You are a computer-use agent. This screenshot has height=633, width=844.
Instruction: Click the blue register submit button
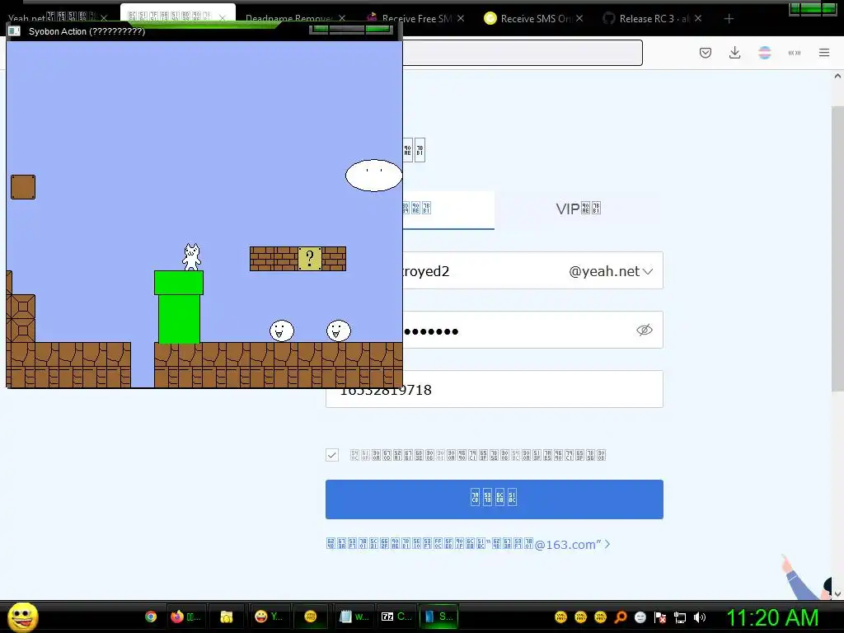click(x=495, y=499)
